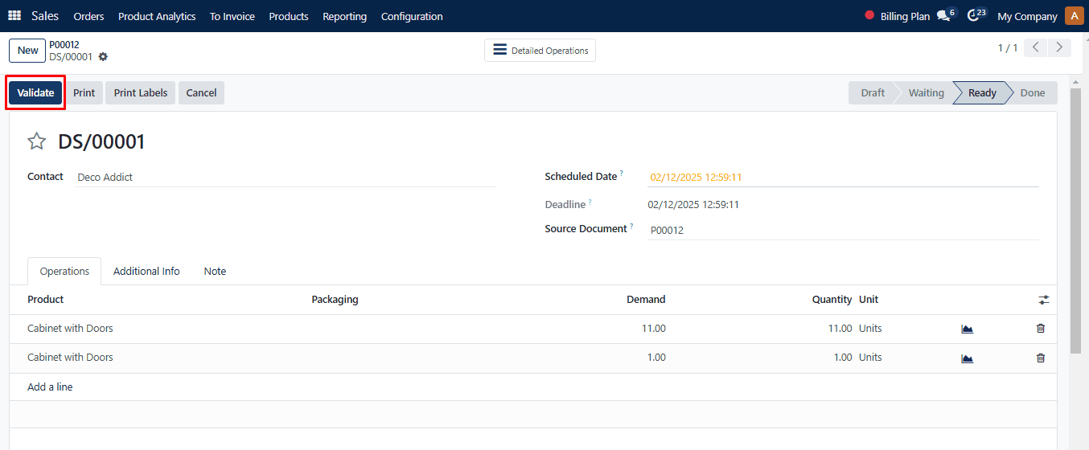Image resolution: width=1089 pixels, height=450 pixels.
Task: Switch to the Additional Info tab
Action: point(146,271)
